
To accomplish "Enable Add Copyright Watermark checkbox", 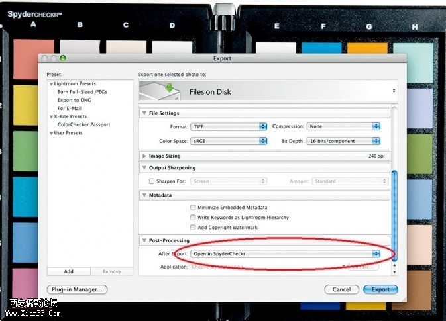I will pos(193,227).
